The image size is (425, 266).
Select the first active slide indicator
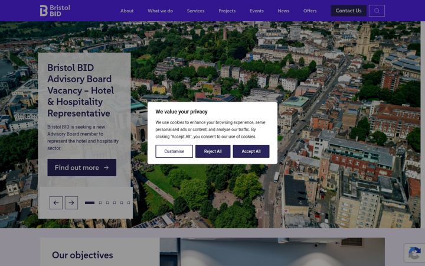90,203
